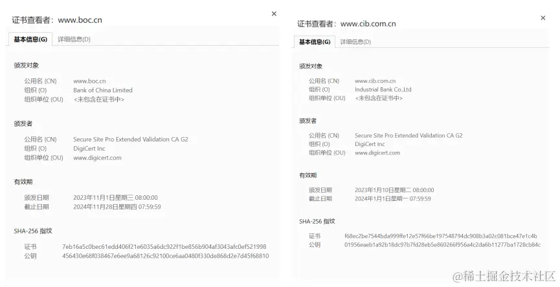This screenshot has width=560, height=287.
Task: Click 有效期 heading in boc.cn viewer
Action: pos(23,182)
